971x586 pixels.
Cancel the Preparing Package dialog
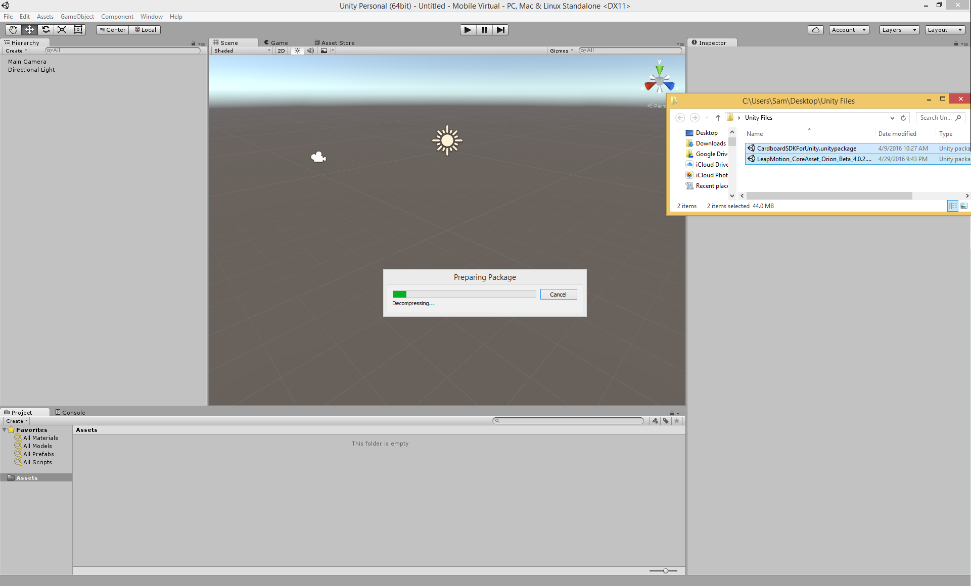point(559,295)
